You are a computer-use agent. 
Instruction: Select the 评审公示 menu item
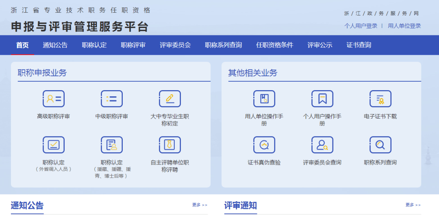tap(320, 45)
